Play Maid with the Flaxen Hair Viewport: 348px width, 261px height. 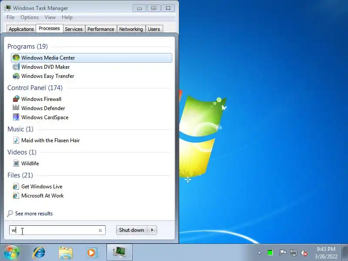pyautogui.click(x=91, y=140)
